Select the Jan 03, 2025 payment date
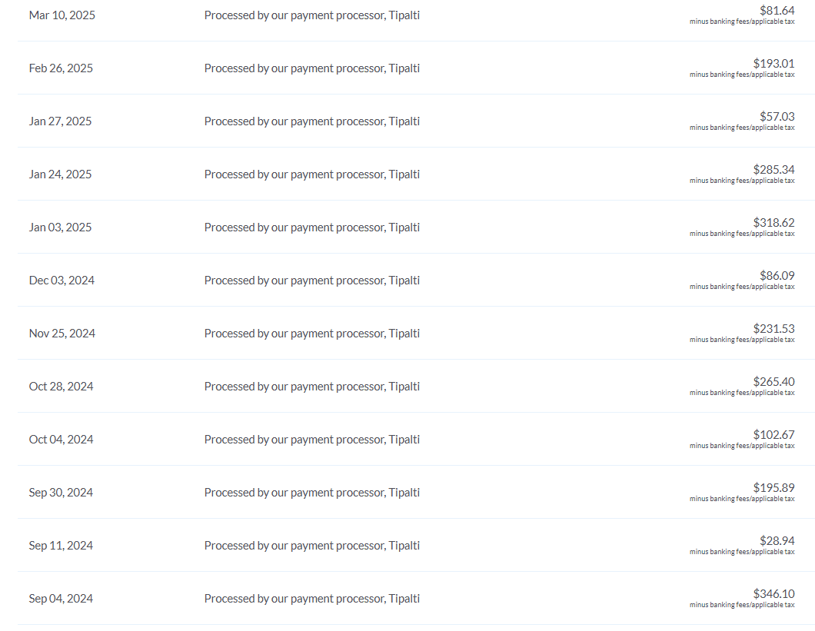 pos(60,227)
